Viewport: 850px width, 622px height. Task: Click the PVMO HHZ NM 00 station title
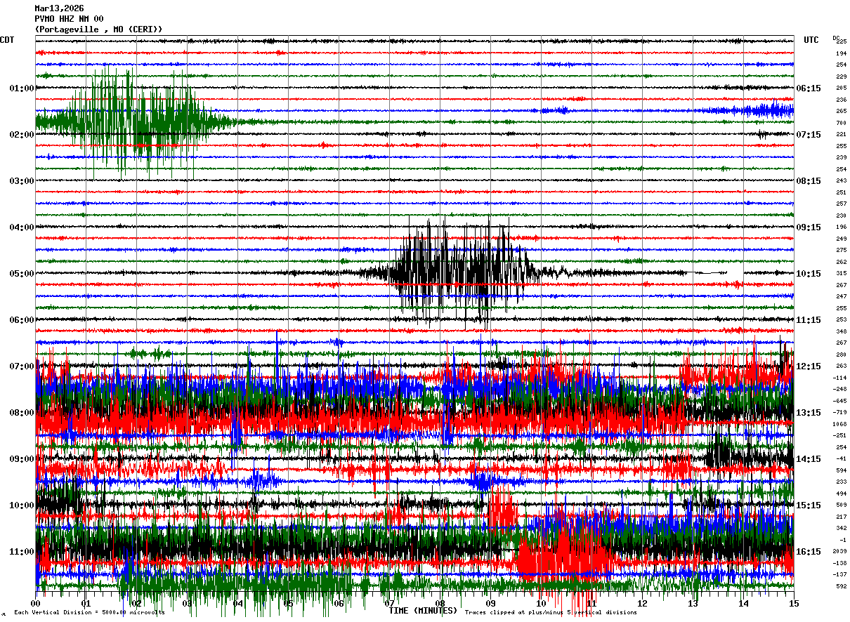69,19
